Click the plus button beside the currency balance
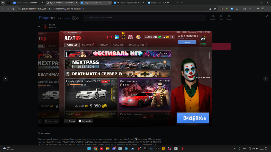The height and width of the screenshot is (152, 271). point(172,37)
